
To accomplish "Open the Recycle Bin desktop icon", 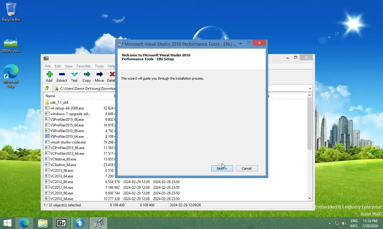I will pos(11,12).
